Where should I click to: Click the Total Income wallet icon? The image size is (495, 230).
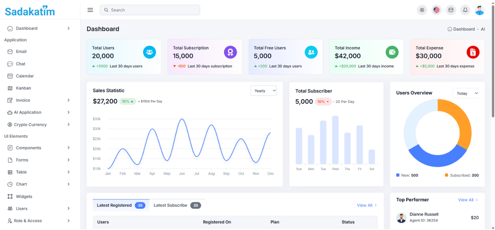click(392, 52)
